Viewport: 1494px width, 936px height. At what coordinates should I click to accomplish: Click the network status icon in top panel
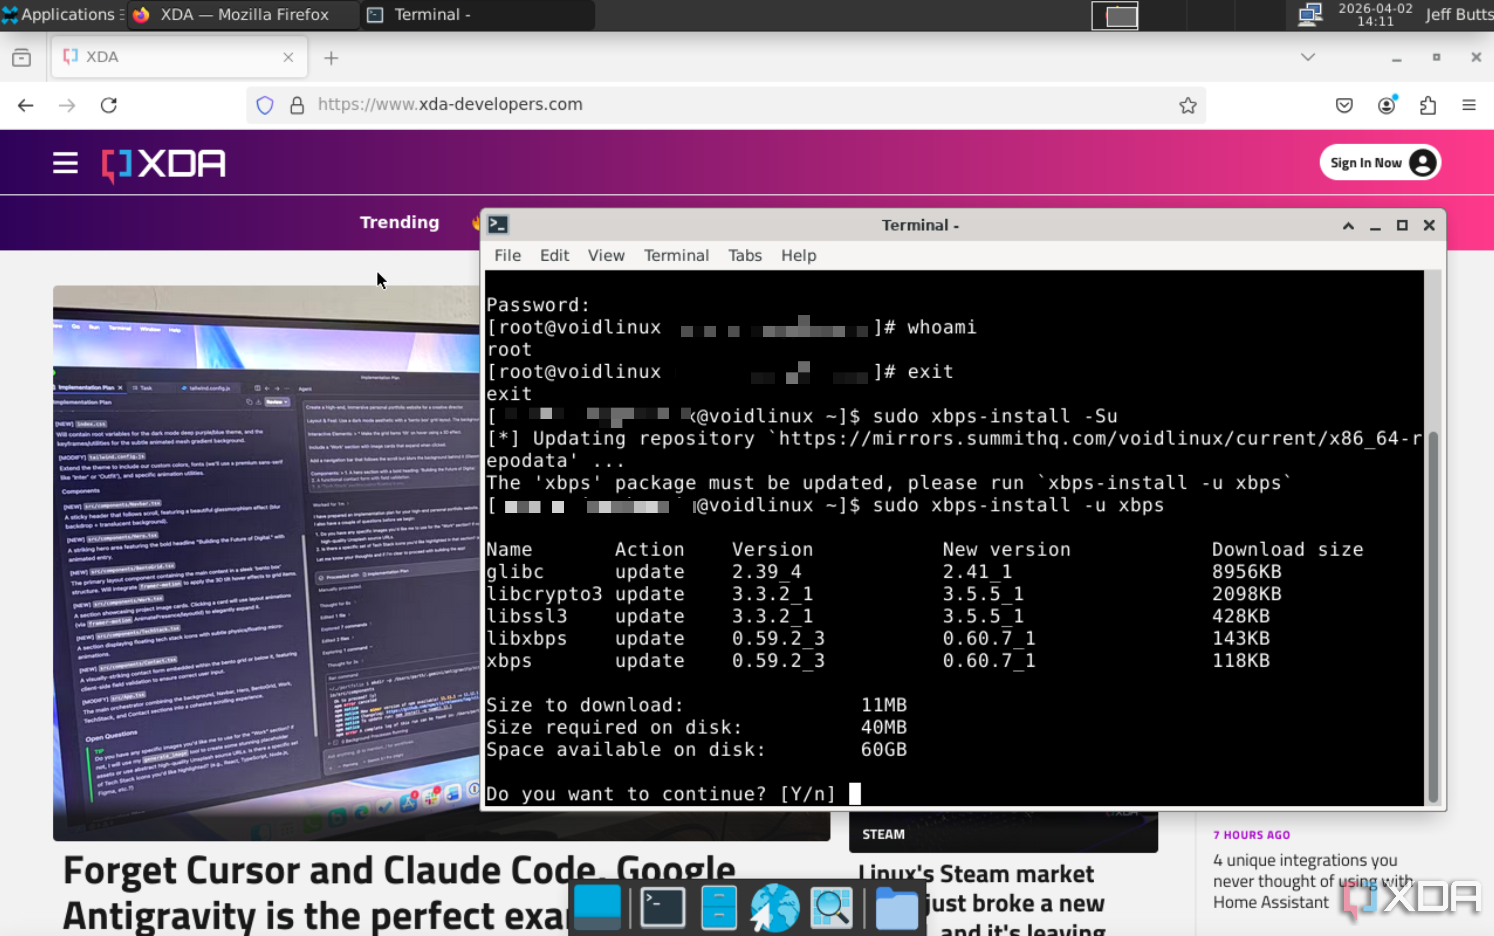tap(1309, 14)
